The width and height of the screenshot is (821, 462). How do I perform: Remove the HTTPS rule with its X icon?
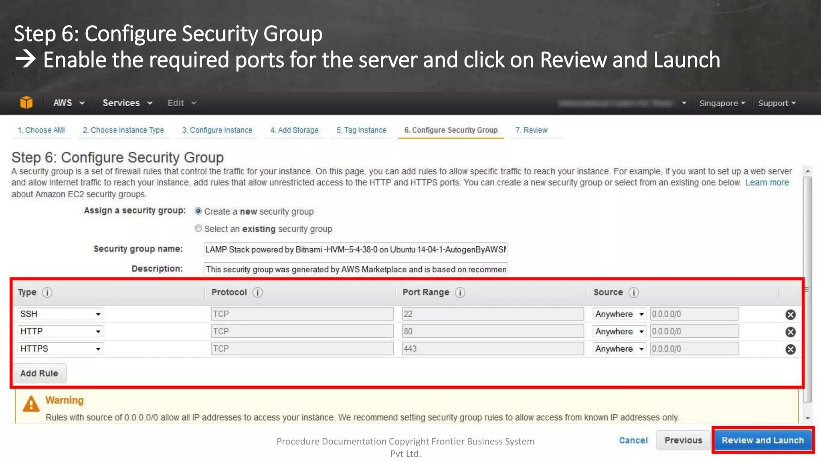[791, 349]
